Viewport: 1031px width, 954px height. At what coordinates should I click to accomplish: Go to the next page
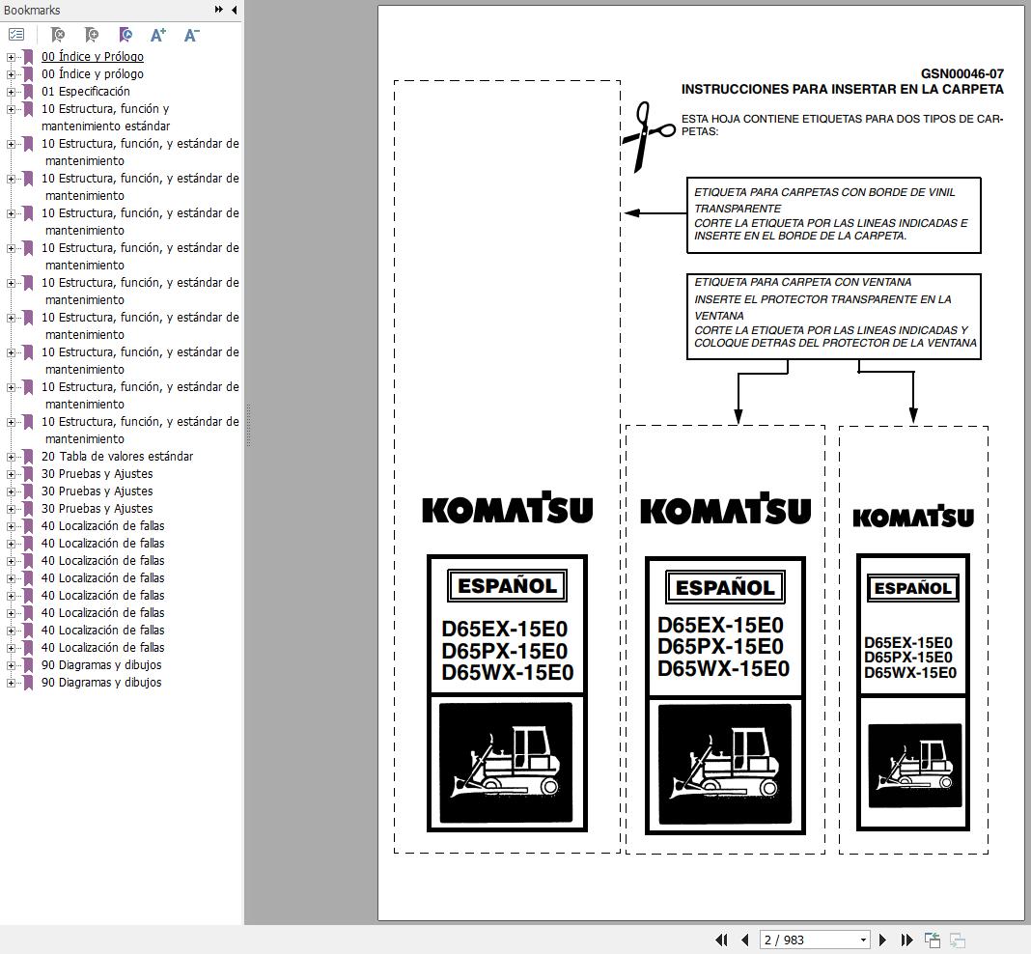(x=882, y=940)
